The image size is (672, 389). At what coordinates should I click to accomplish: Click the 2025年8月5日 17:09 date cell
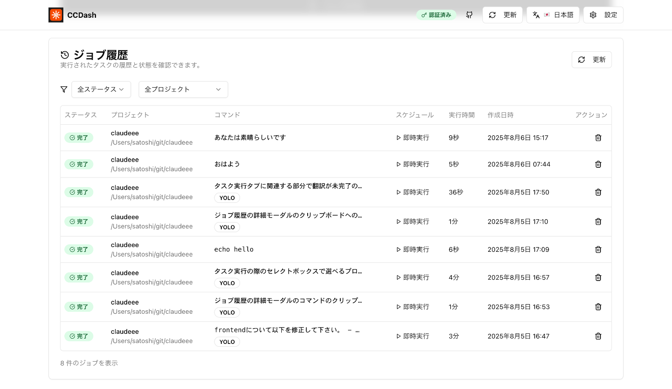(518, 249)
